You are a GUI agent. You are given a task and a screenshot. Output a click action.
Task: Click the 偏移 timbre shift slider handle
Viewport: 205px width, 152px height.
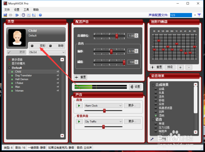point(111,52)
